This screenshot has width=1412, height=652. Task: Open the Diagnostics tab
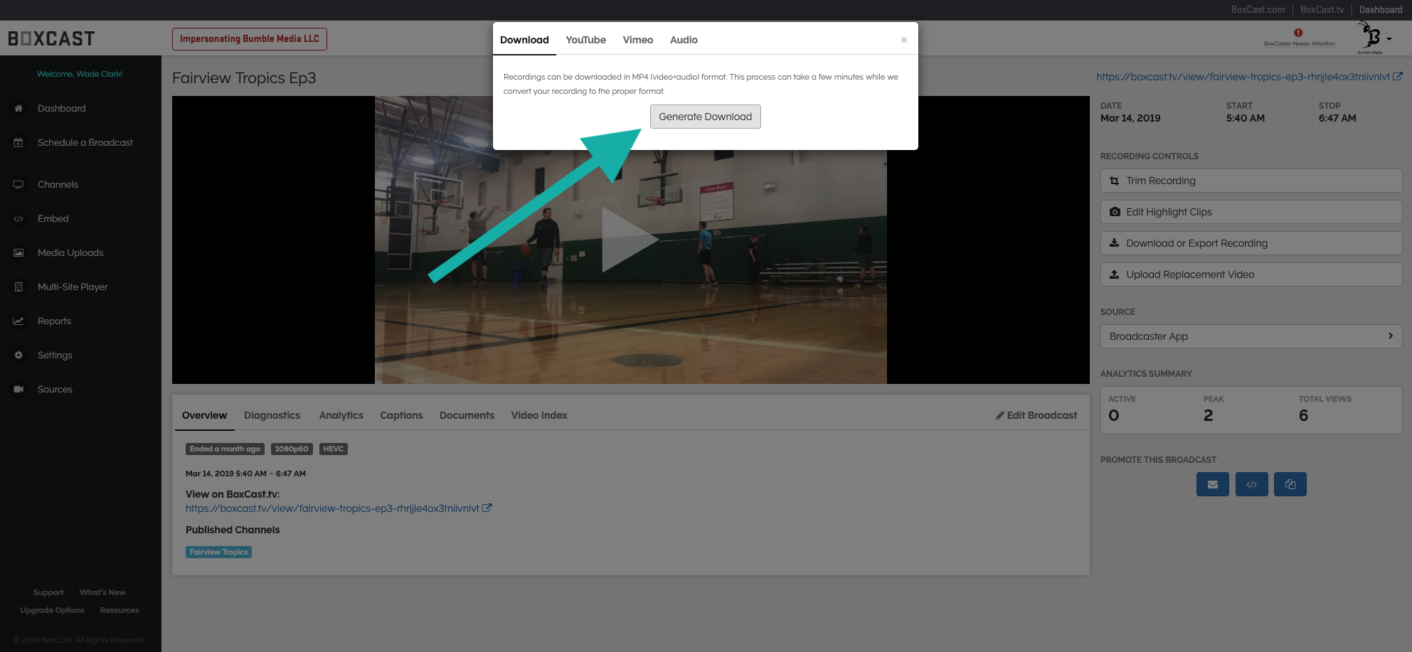click(x=272, y=415)
